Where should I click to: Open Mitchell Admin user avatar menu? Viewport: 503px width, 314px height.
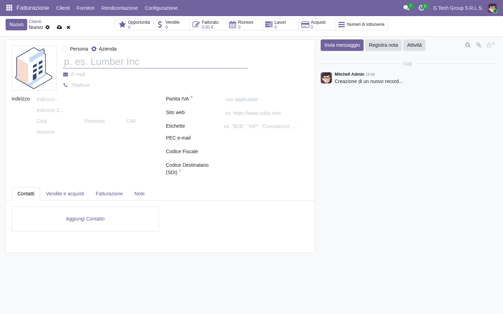point(492,8)
